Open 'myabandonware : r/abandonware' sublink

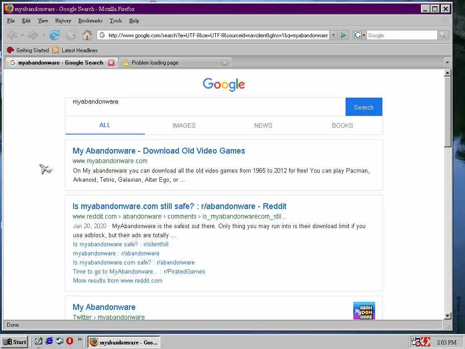click(x=116, y=254)
